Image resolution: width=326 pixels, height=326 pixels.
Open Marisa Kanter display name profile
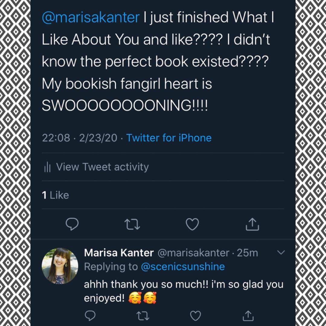pyautogui.click(x=119, y=253)
